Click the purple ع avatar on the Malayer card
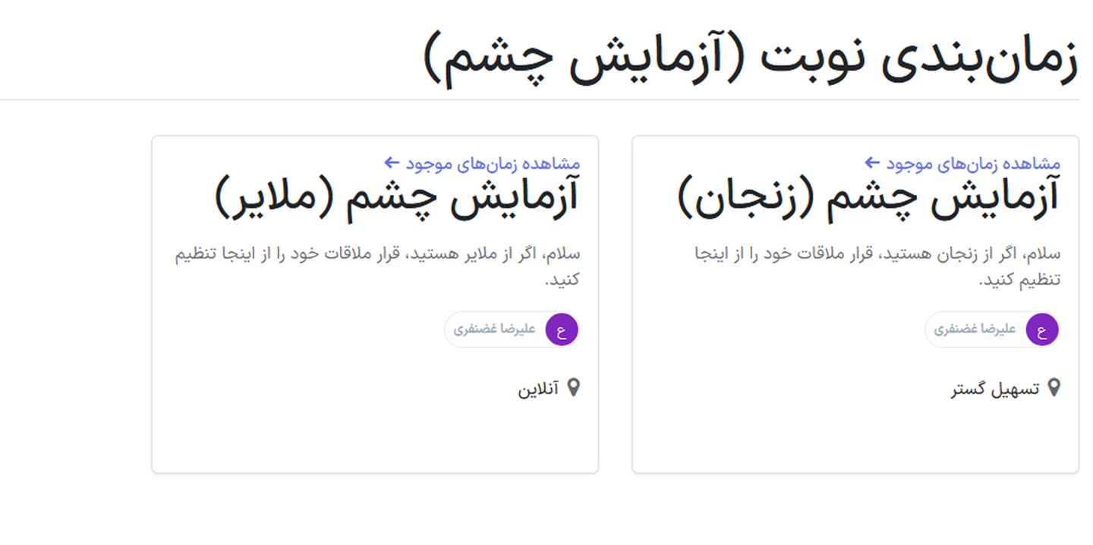Screen dimensions: 1093x545 (561, 329)
